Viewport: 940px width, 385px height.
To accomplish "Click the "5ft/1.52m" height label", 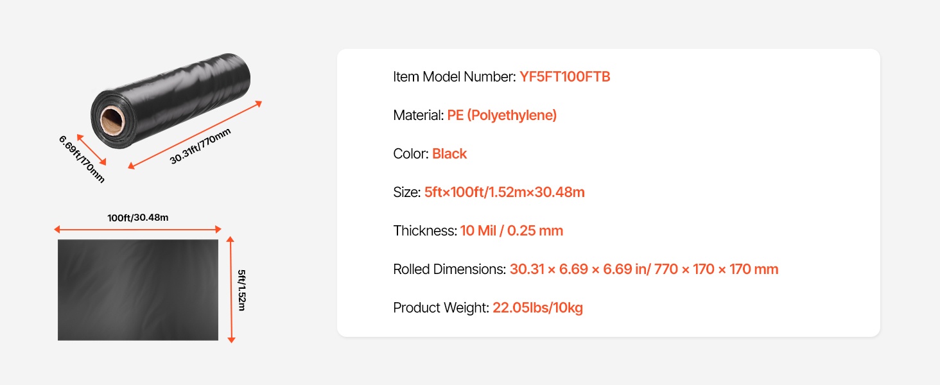I will (x=242, y=290).
